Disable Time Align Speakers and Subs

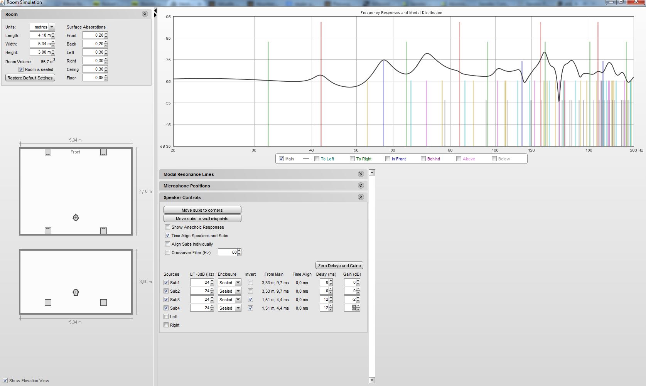(167, 236)
